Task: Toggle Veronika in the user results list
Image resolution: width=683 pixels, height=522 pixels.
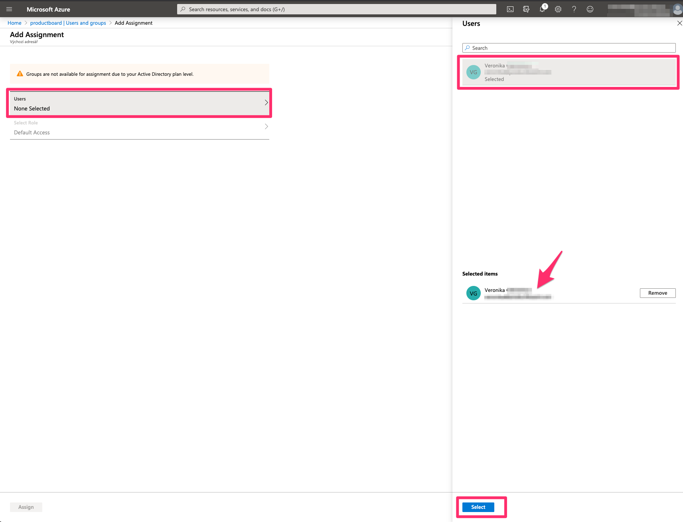Action: click(569, 72)
